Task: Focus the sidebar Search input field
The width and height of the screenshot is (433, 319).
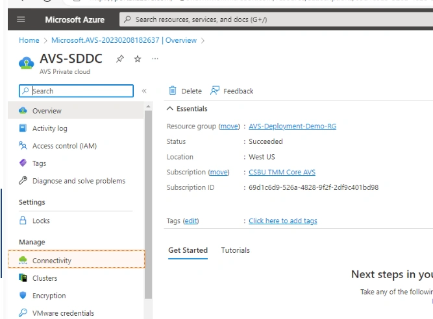Action: pos(76,91)
